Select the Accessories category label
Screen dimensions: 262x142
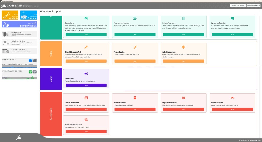51,114
